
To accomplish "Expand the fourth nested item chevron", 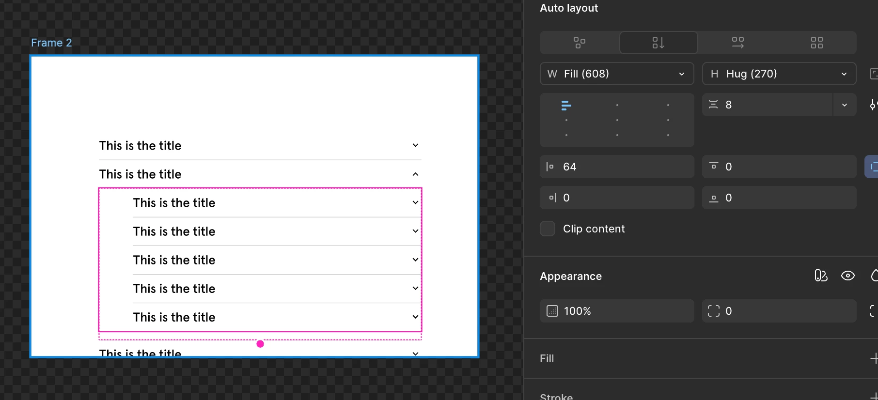I will [415, 288].
